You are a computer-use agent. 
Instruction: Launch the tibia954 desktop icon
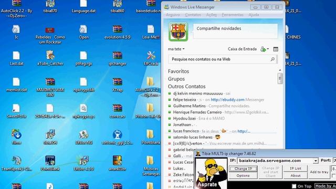[x=50, y=137]
